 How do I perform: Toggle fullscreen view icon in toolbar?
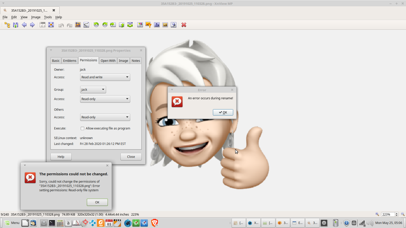[51, 25]
